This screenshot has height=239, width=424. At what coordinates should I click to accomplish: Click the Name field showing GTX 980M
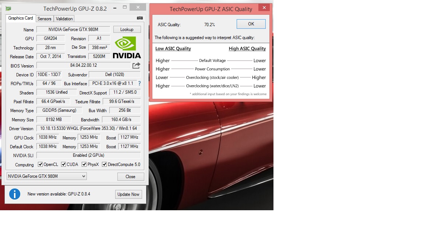click(73, 29)
